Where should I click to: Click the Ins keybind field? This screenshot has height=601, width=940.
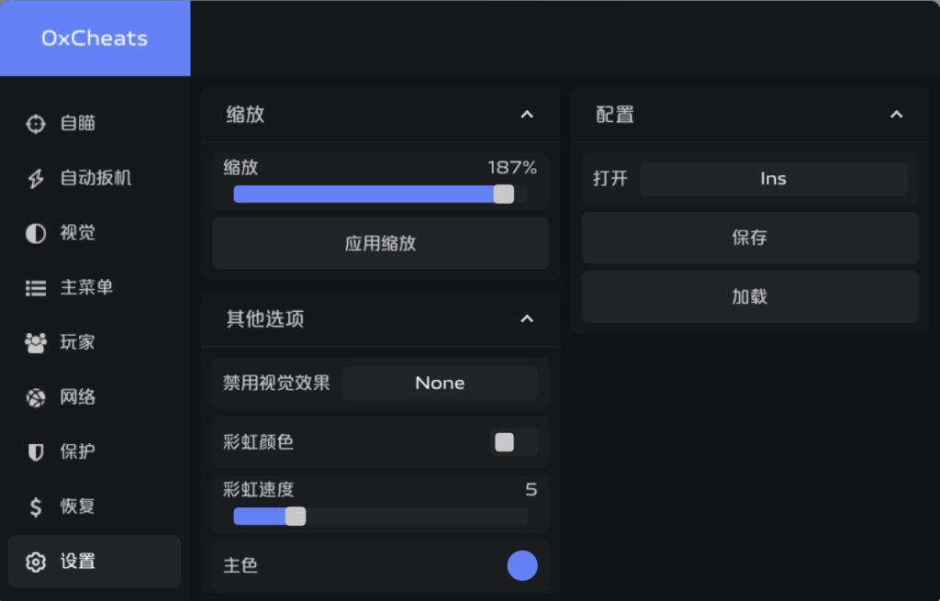(x=773, y=178)
